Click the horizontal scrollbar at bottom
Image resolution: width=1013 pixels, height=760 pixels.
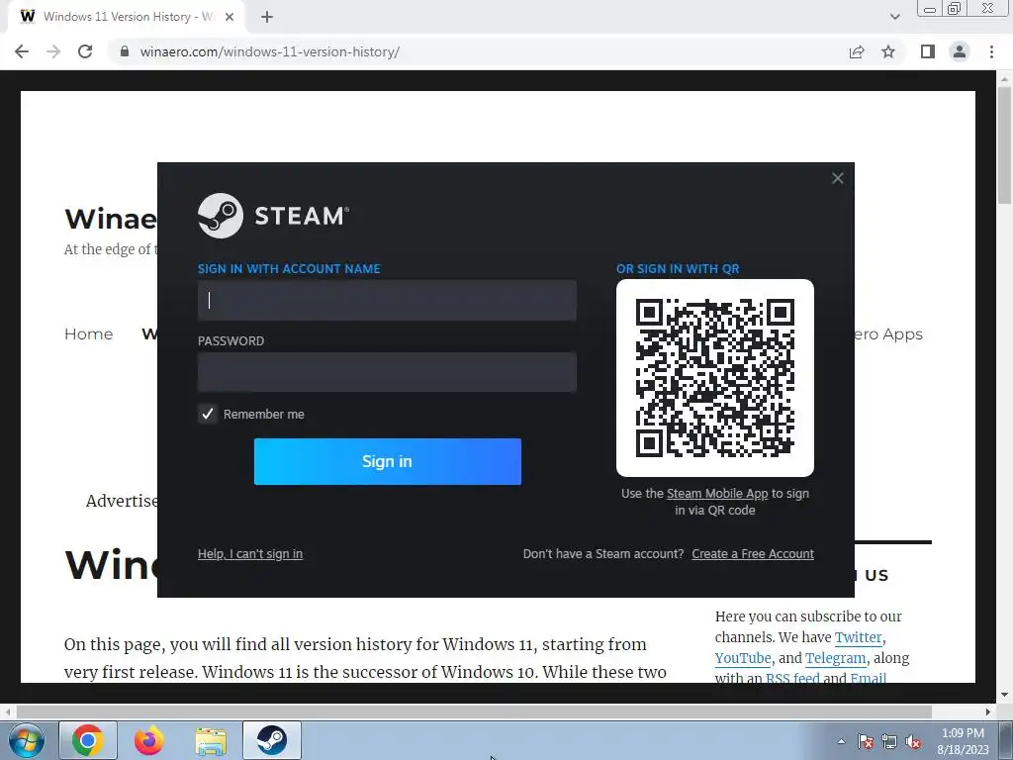click(x=474, y=712)
